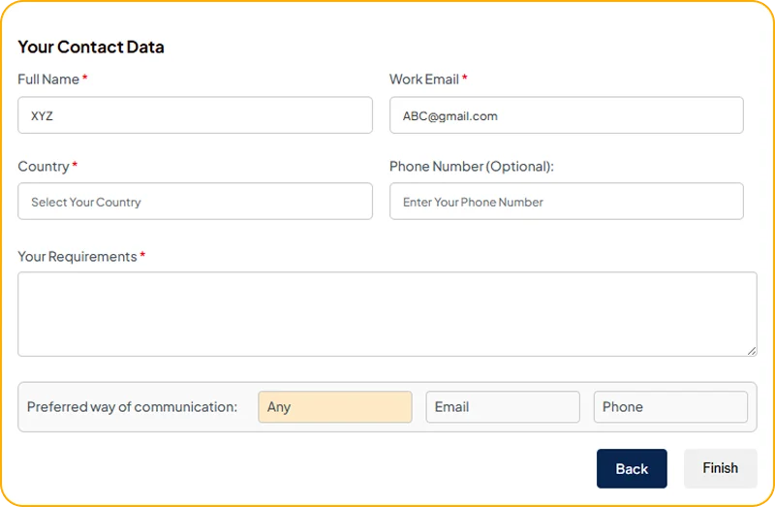
Task: Click the Your Requirements label
Action: click(77, 257)
